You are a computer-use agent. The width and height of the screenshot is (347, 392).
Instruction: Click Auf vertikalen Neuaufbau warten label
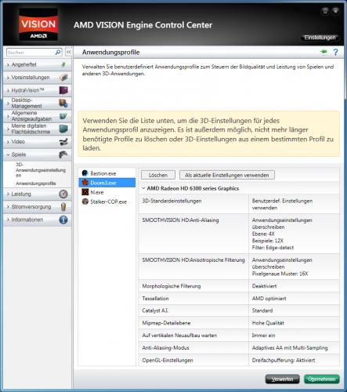(x=179, y=336)
